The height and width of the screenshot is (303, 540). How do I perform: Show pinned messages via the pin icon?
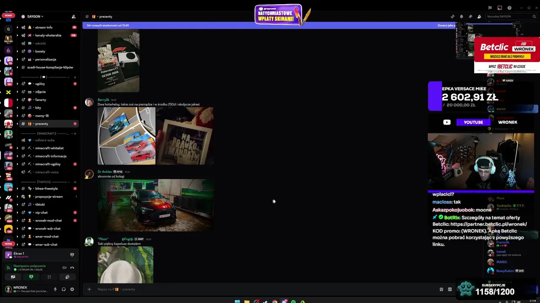[470, 16]
